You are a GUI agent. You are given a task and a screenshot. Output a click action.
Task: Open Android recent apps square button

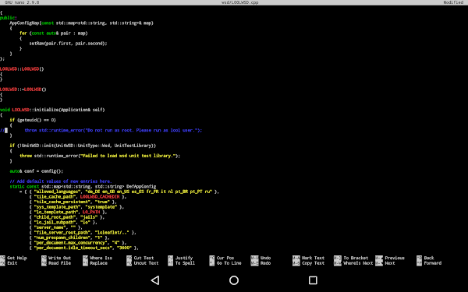coord(313,280)
